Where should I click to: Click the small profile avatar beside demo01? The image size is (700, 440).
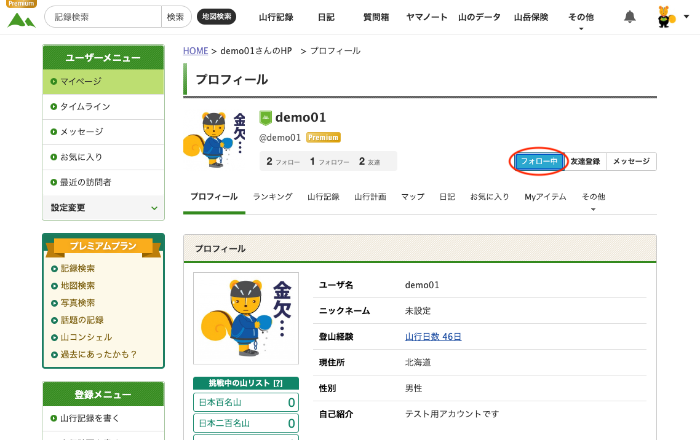pos(215,139)
